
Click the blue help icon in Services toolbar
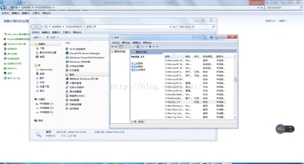tap(138, 47)
